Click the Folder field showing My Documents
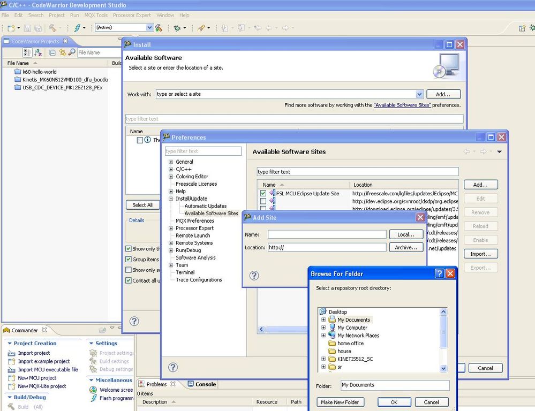The width and height of the screenshot is (535, 411). [395, 385]
